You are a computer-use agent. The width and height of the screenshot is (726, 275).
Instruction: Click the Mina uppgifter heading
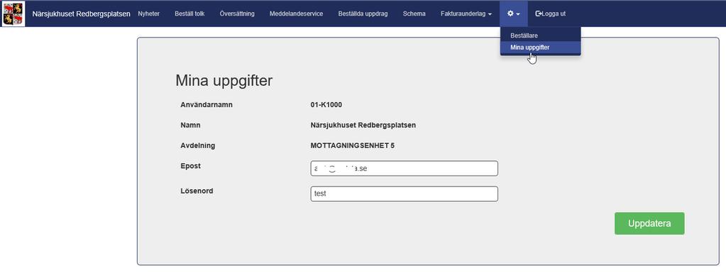(x=224, y=81)
